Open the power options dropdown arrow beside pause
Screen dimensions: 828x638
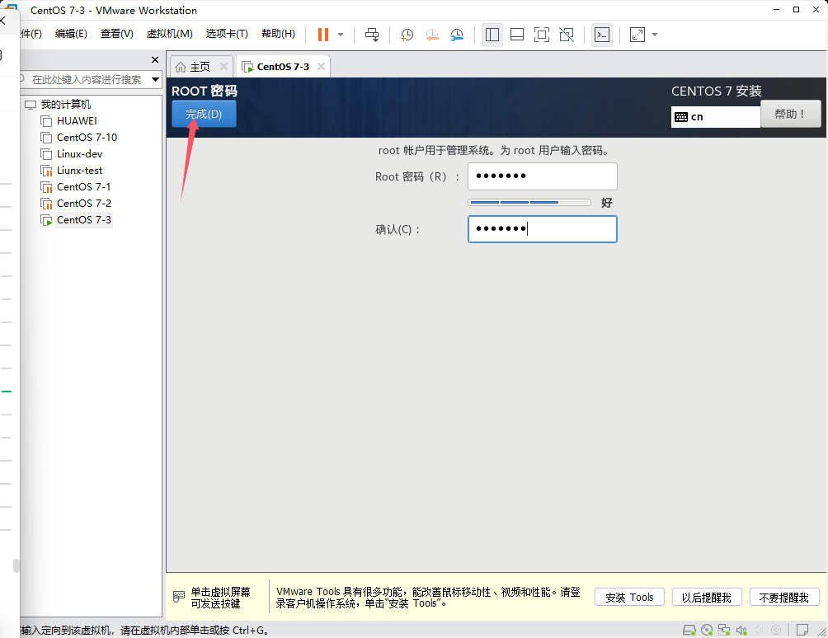[341, 35]
